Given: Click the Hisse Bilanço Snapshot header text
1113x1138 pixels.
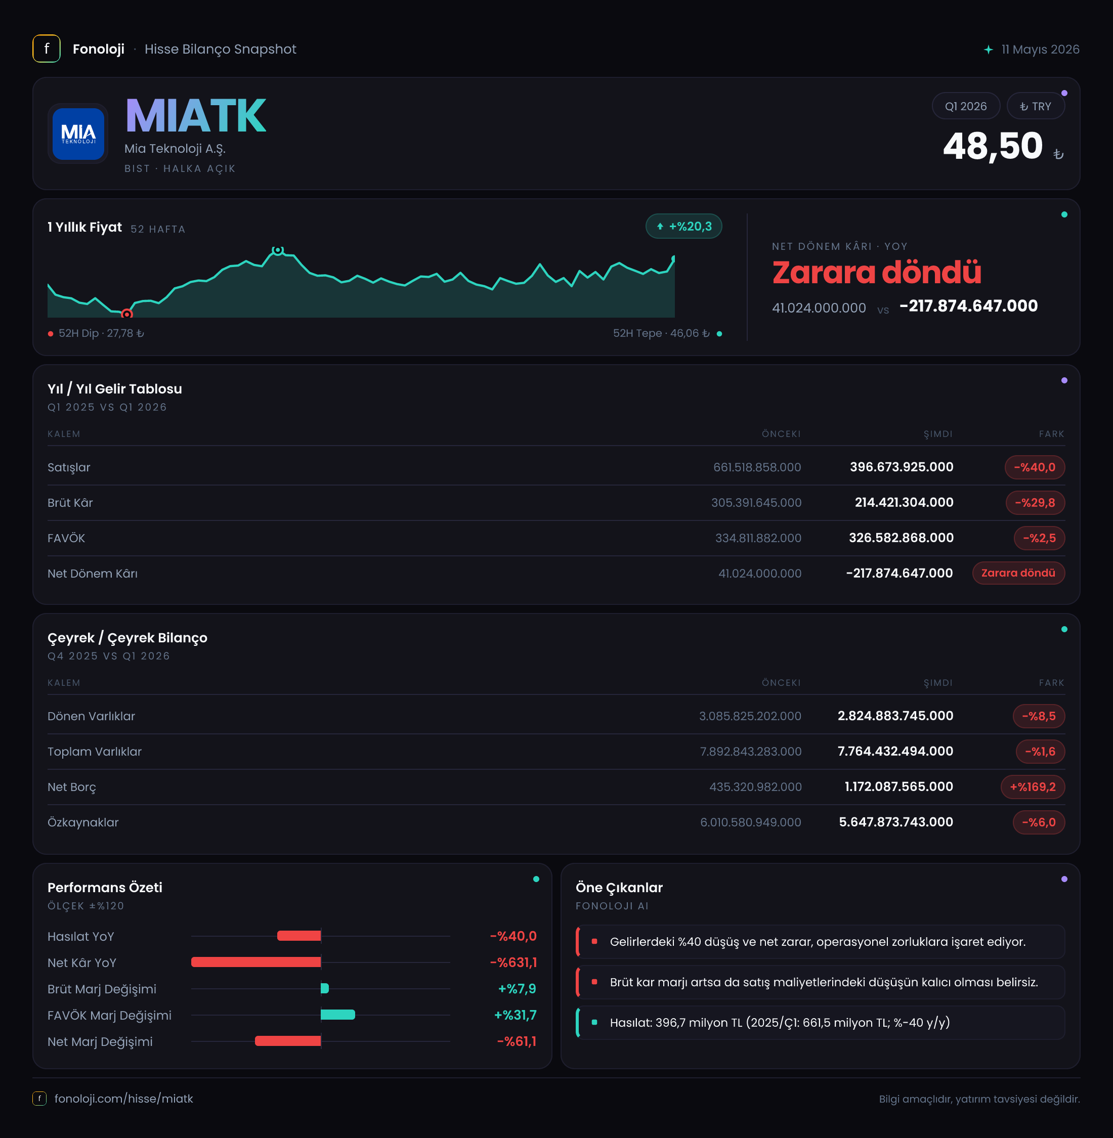Looking at the screenshot, I should pos(221,50).
